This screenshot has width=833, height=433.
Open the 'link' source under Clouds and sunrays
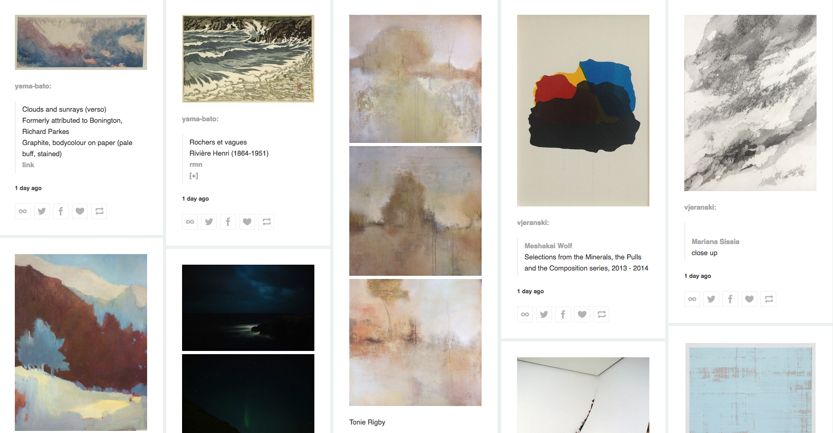28,165
